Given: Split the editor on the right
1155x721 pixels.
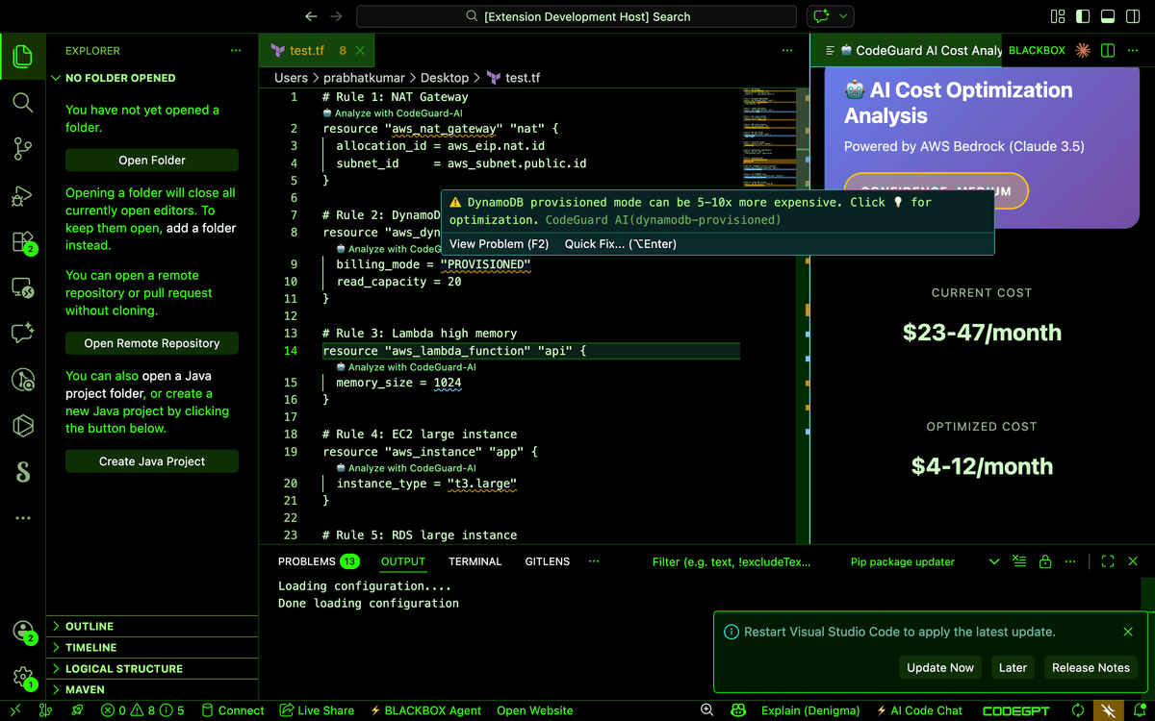Looking at the screenshot, I should tap(1108, 50).
